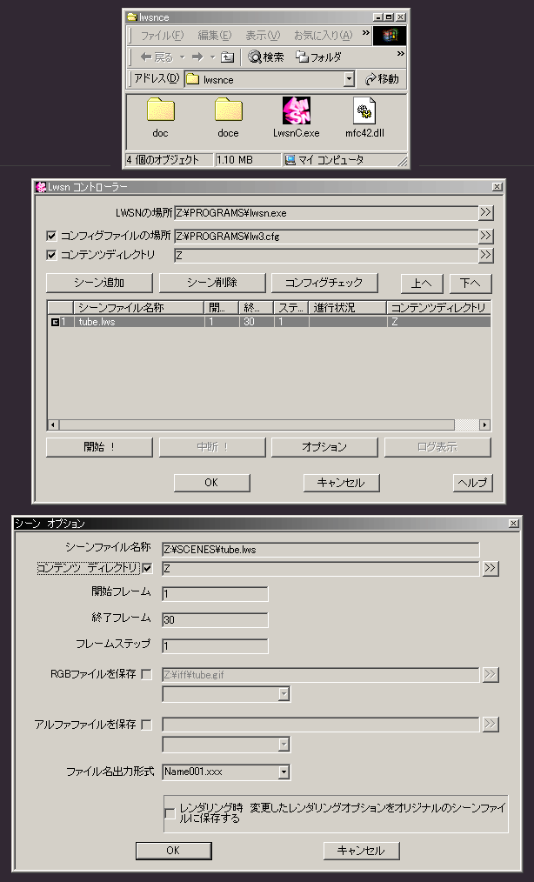Open the LwsnC.exe application icon
The image size is (534, 882).
point(296,111)
